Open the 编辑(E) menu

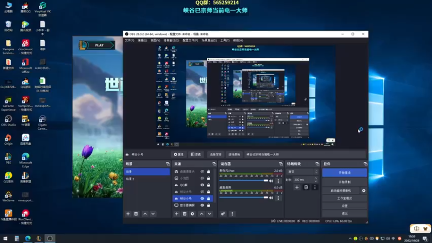142,40
